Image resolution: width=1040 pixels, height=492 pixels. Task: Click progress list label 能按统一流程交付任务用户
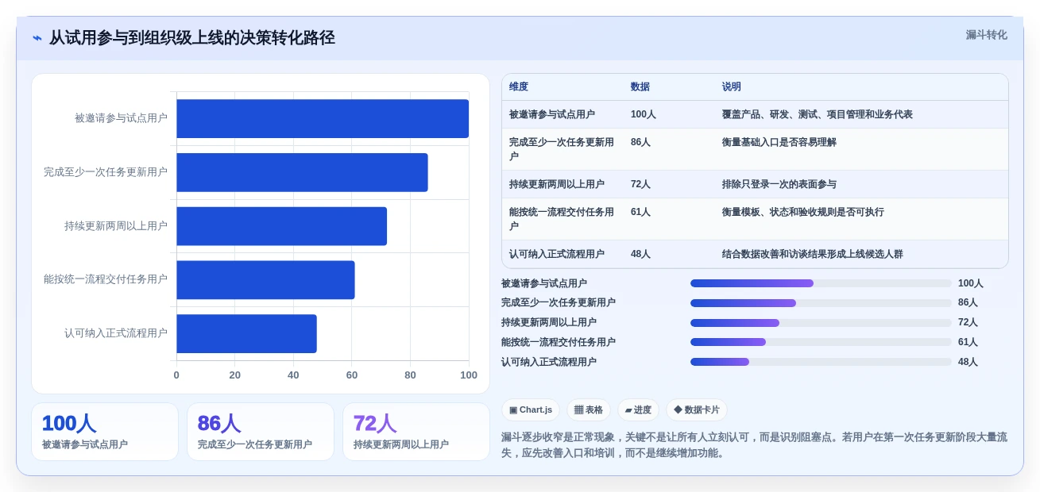pos(559,342)
